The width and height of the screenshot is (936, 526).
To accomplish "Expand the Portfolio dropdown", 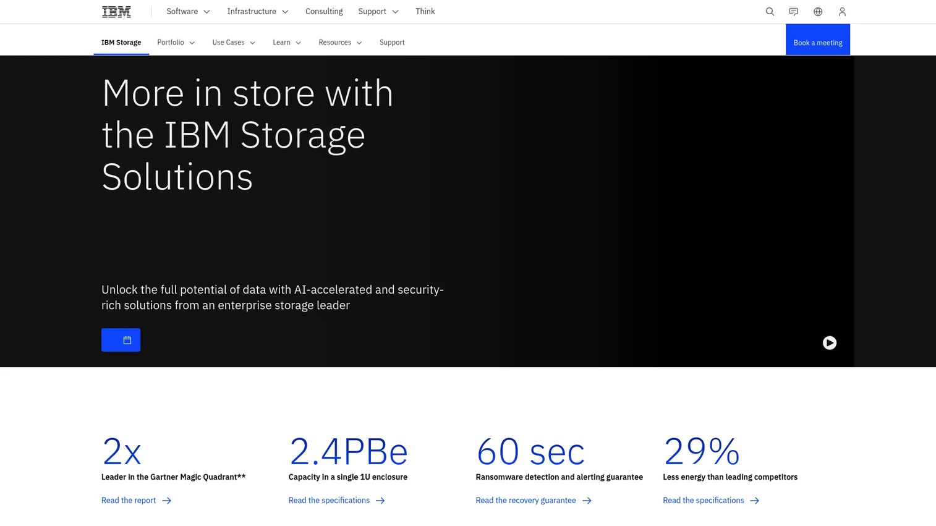I will (x=176, y=43).
